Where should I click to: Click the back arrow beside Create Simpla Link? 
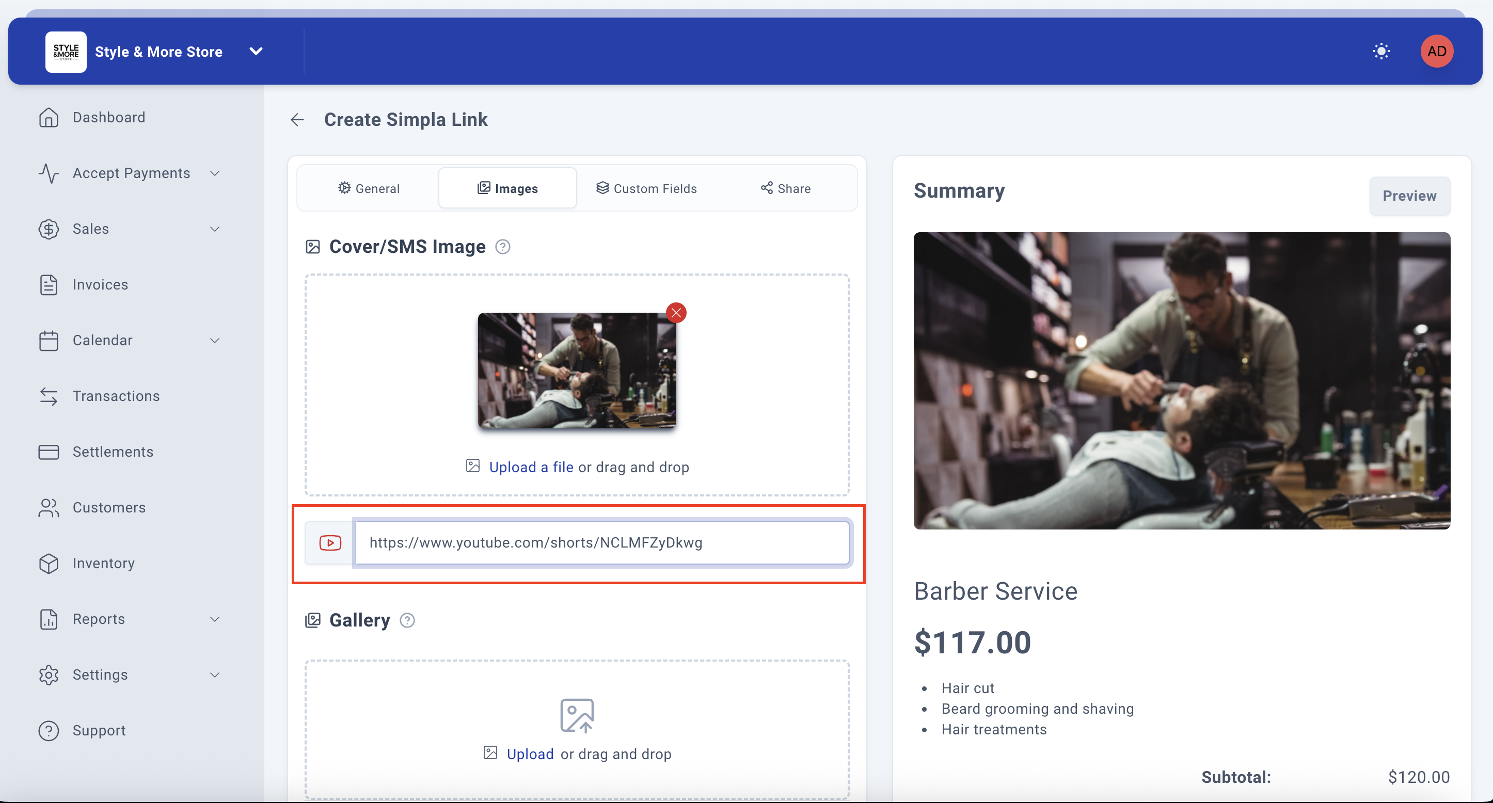click(297, 119)
